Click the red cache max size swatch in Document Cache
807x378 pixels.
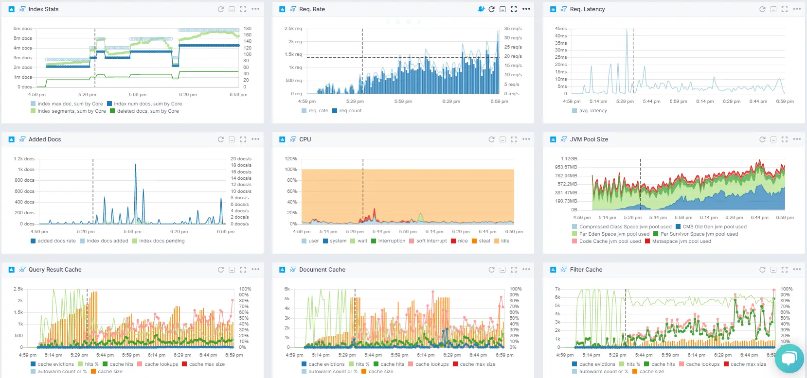456,364
